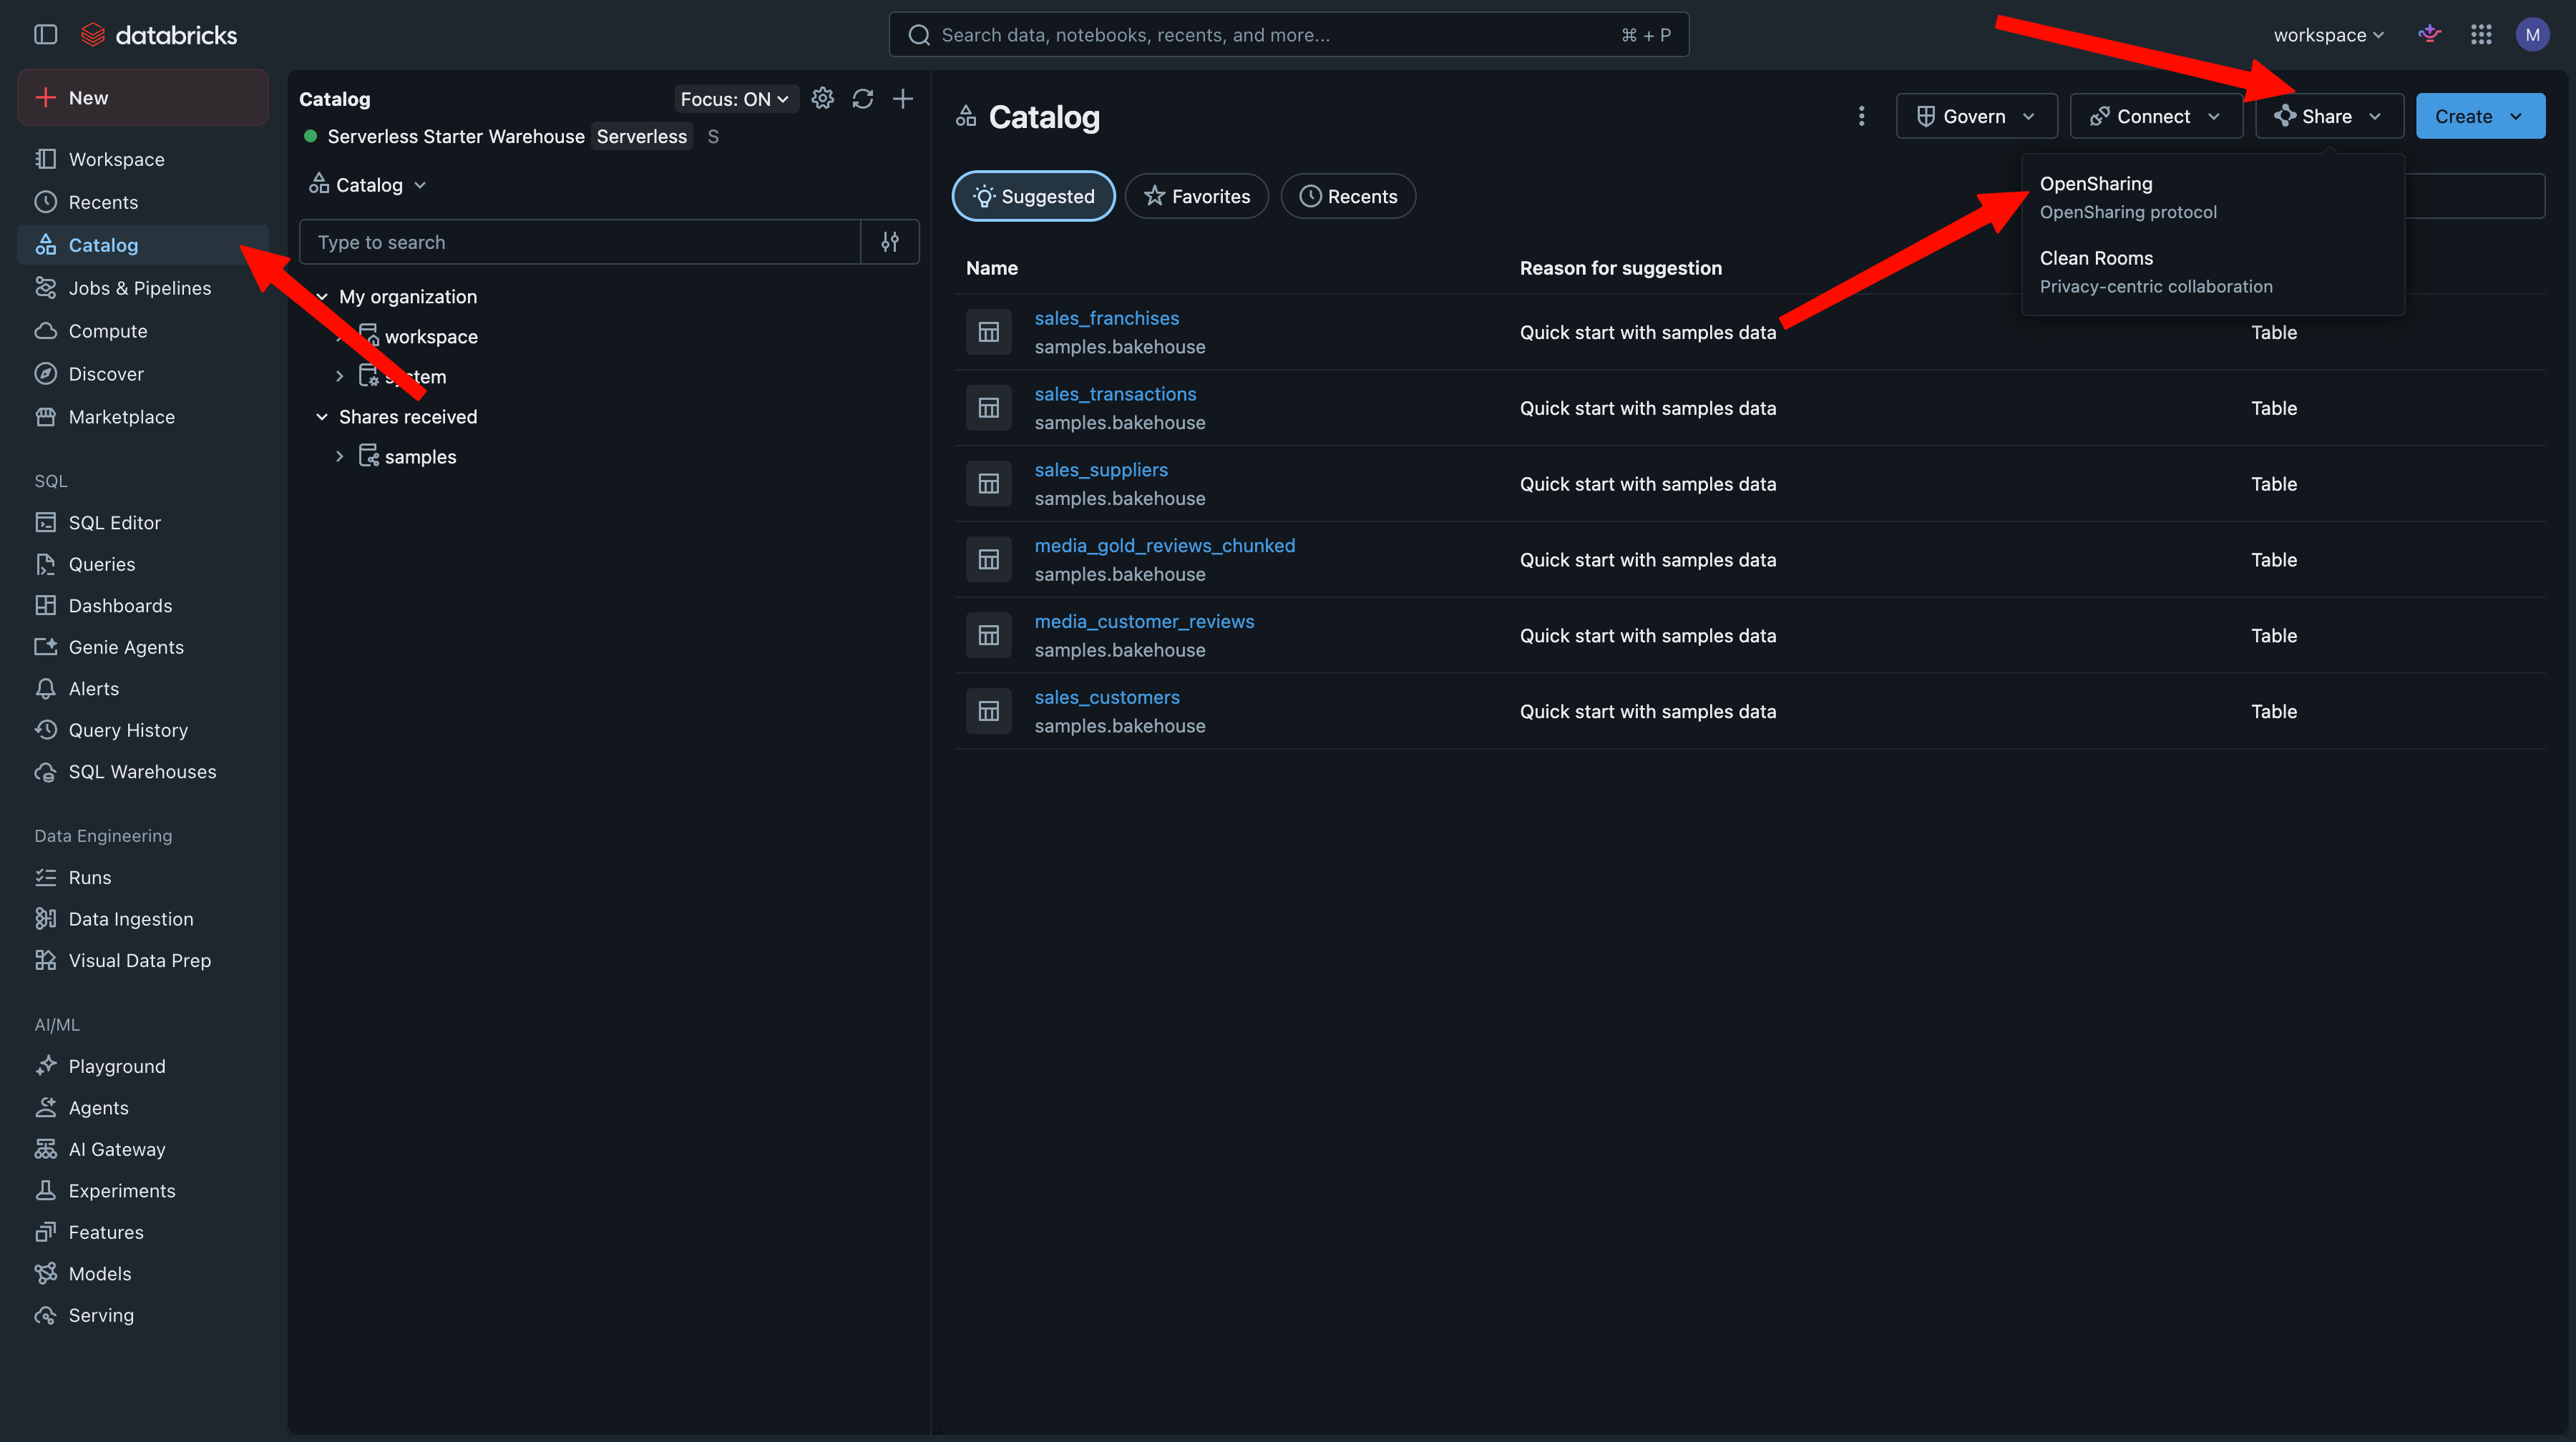Collapse the sidebar with the panel icon
This screenshot has height=1442, width=2576.
[x=46, y=35]
